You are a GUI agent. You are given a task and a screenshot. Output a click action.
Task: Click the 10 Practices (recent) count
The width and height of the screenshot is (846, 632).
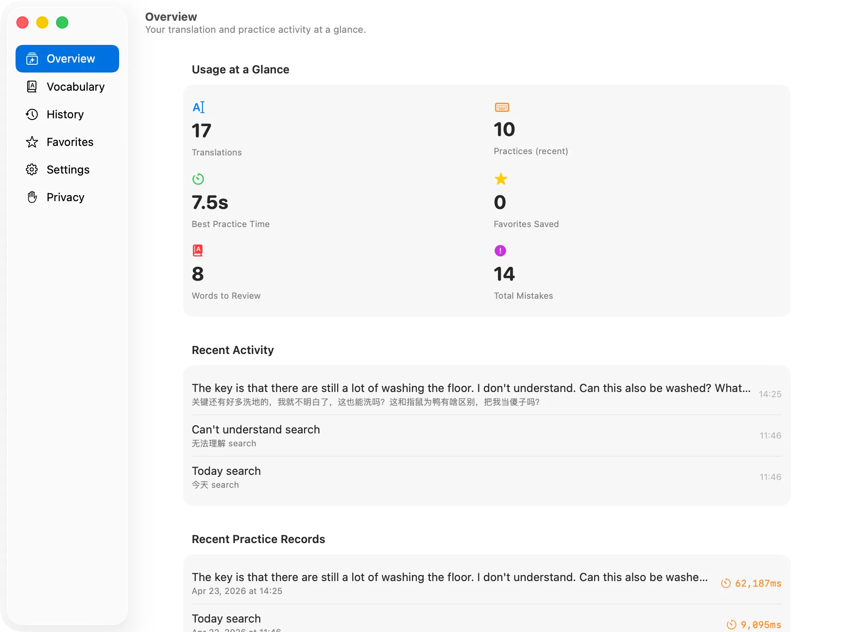505,130
